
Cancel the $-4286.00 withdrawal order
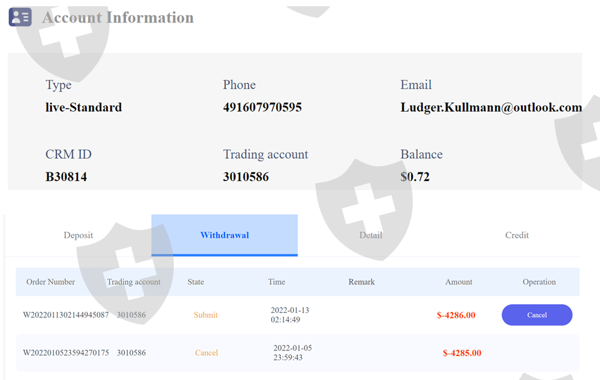537,315
